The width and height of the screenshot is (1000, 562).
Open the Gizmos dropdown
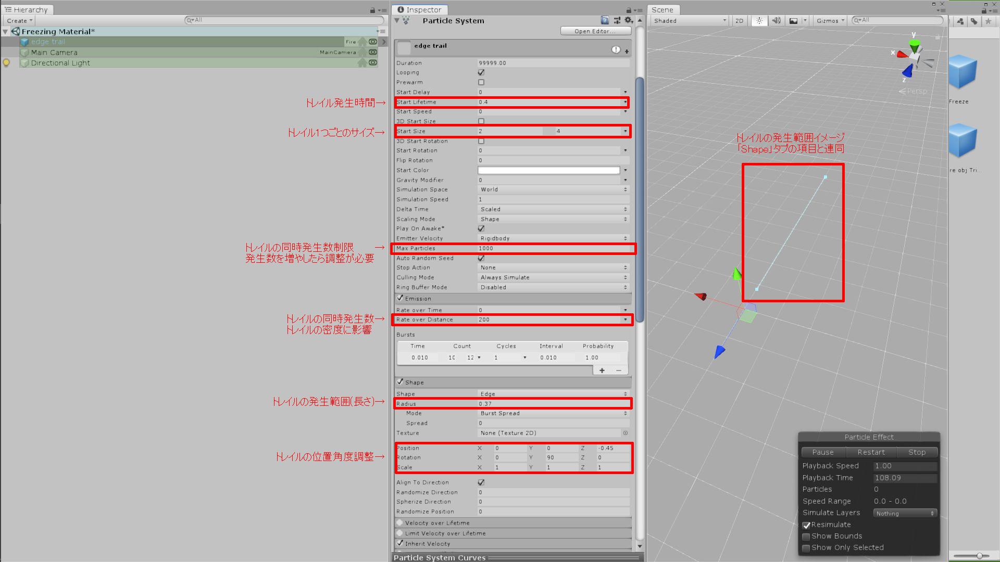(830, 21)
